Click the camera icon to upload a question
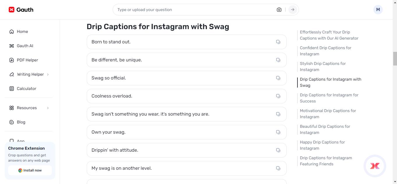Viewport: 397px width, 184px height. click(x=279, y=9)
